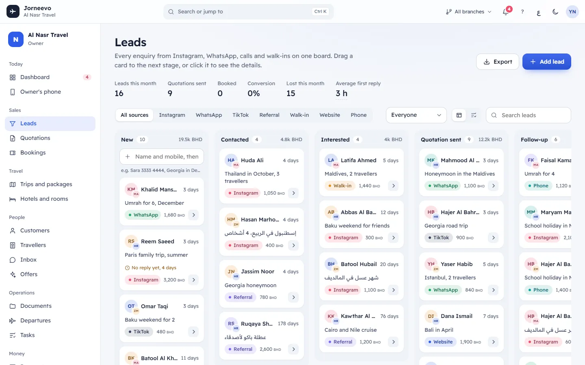Open the Inbox
This screenshot has height=365, width=585.
point(50,260)
